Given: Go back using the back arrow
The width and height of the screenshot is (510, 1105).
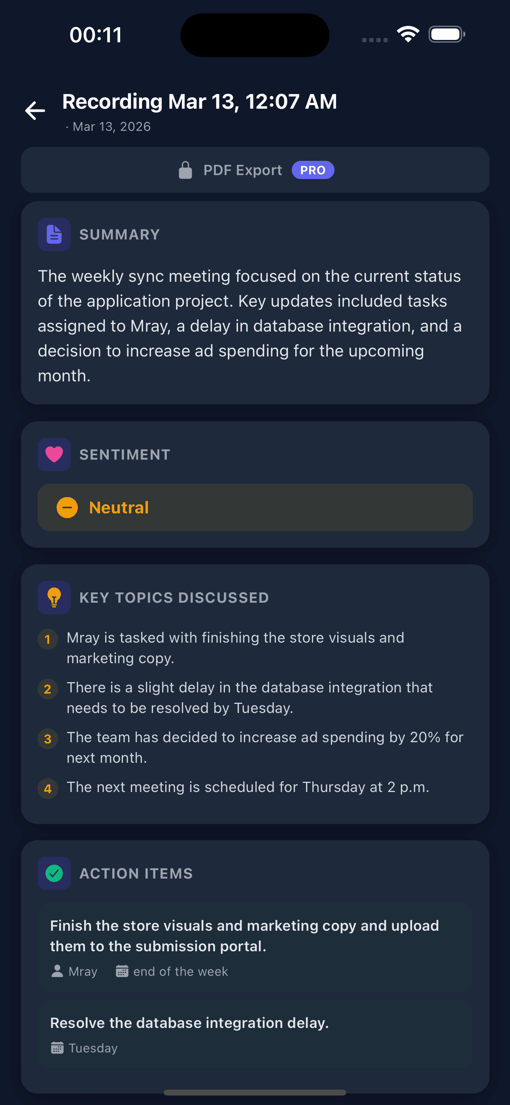Looking at the screenshot, I should coord(35,111).
